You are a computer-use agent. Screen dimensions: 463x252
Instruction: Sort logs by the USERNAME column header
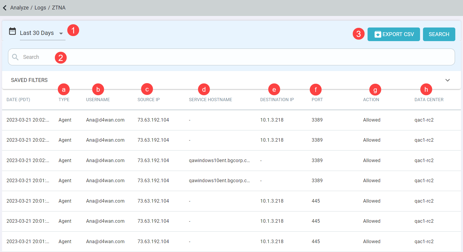(98, 100)
